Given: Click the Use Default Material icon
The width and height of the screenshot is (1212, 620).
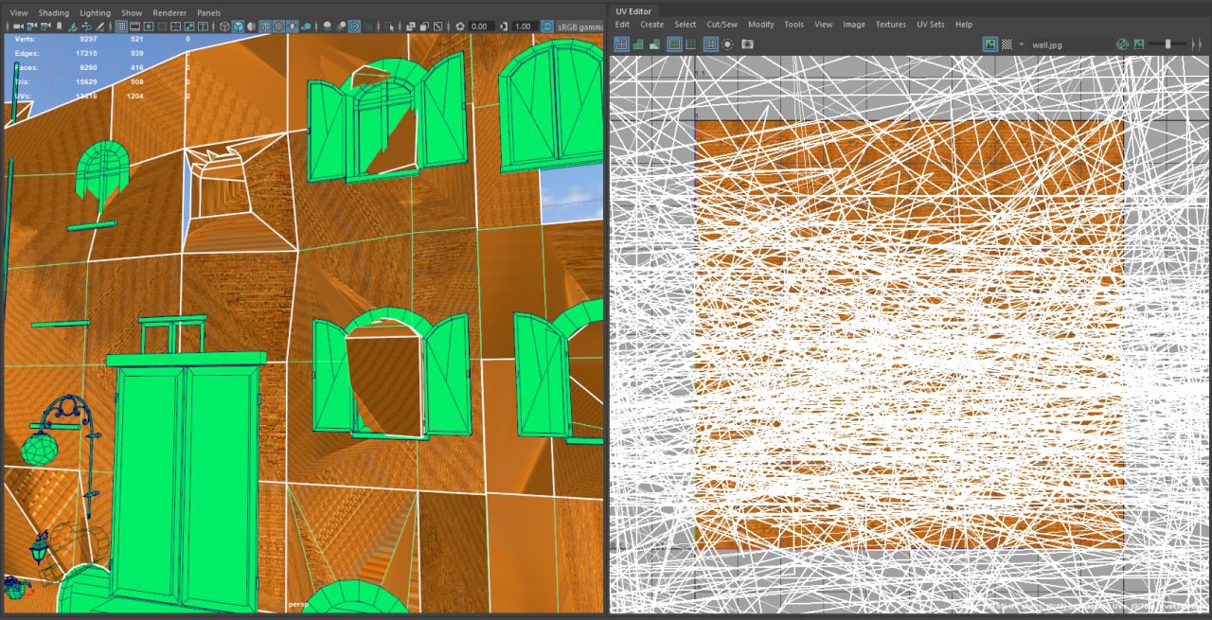Looking at the screenshot, I should [252, 27].
